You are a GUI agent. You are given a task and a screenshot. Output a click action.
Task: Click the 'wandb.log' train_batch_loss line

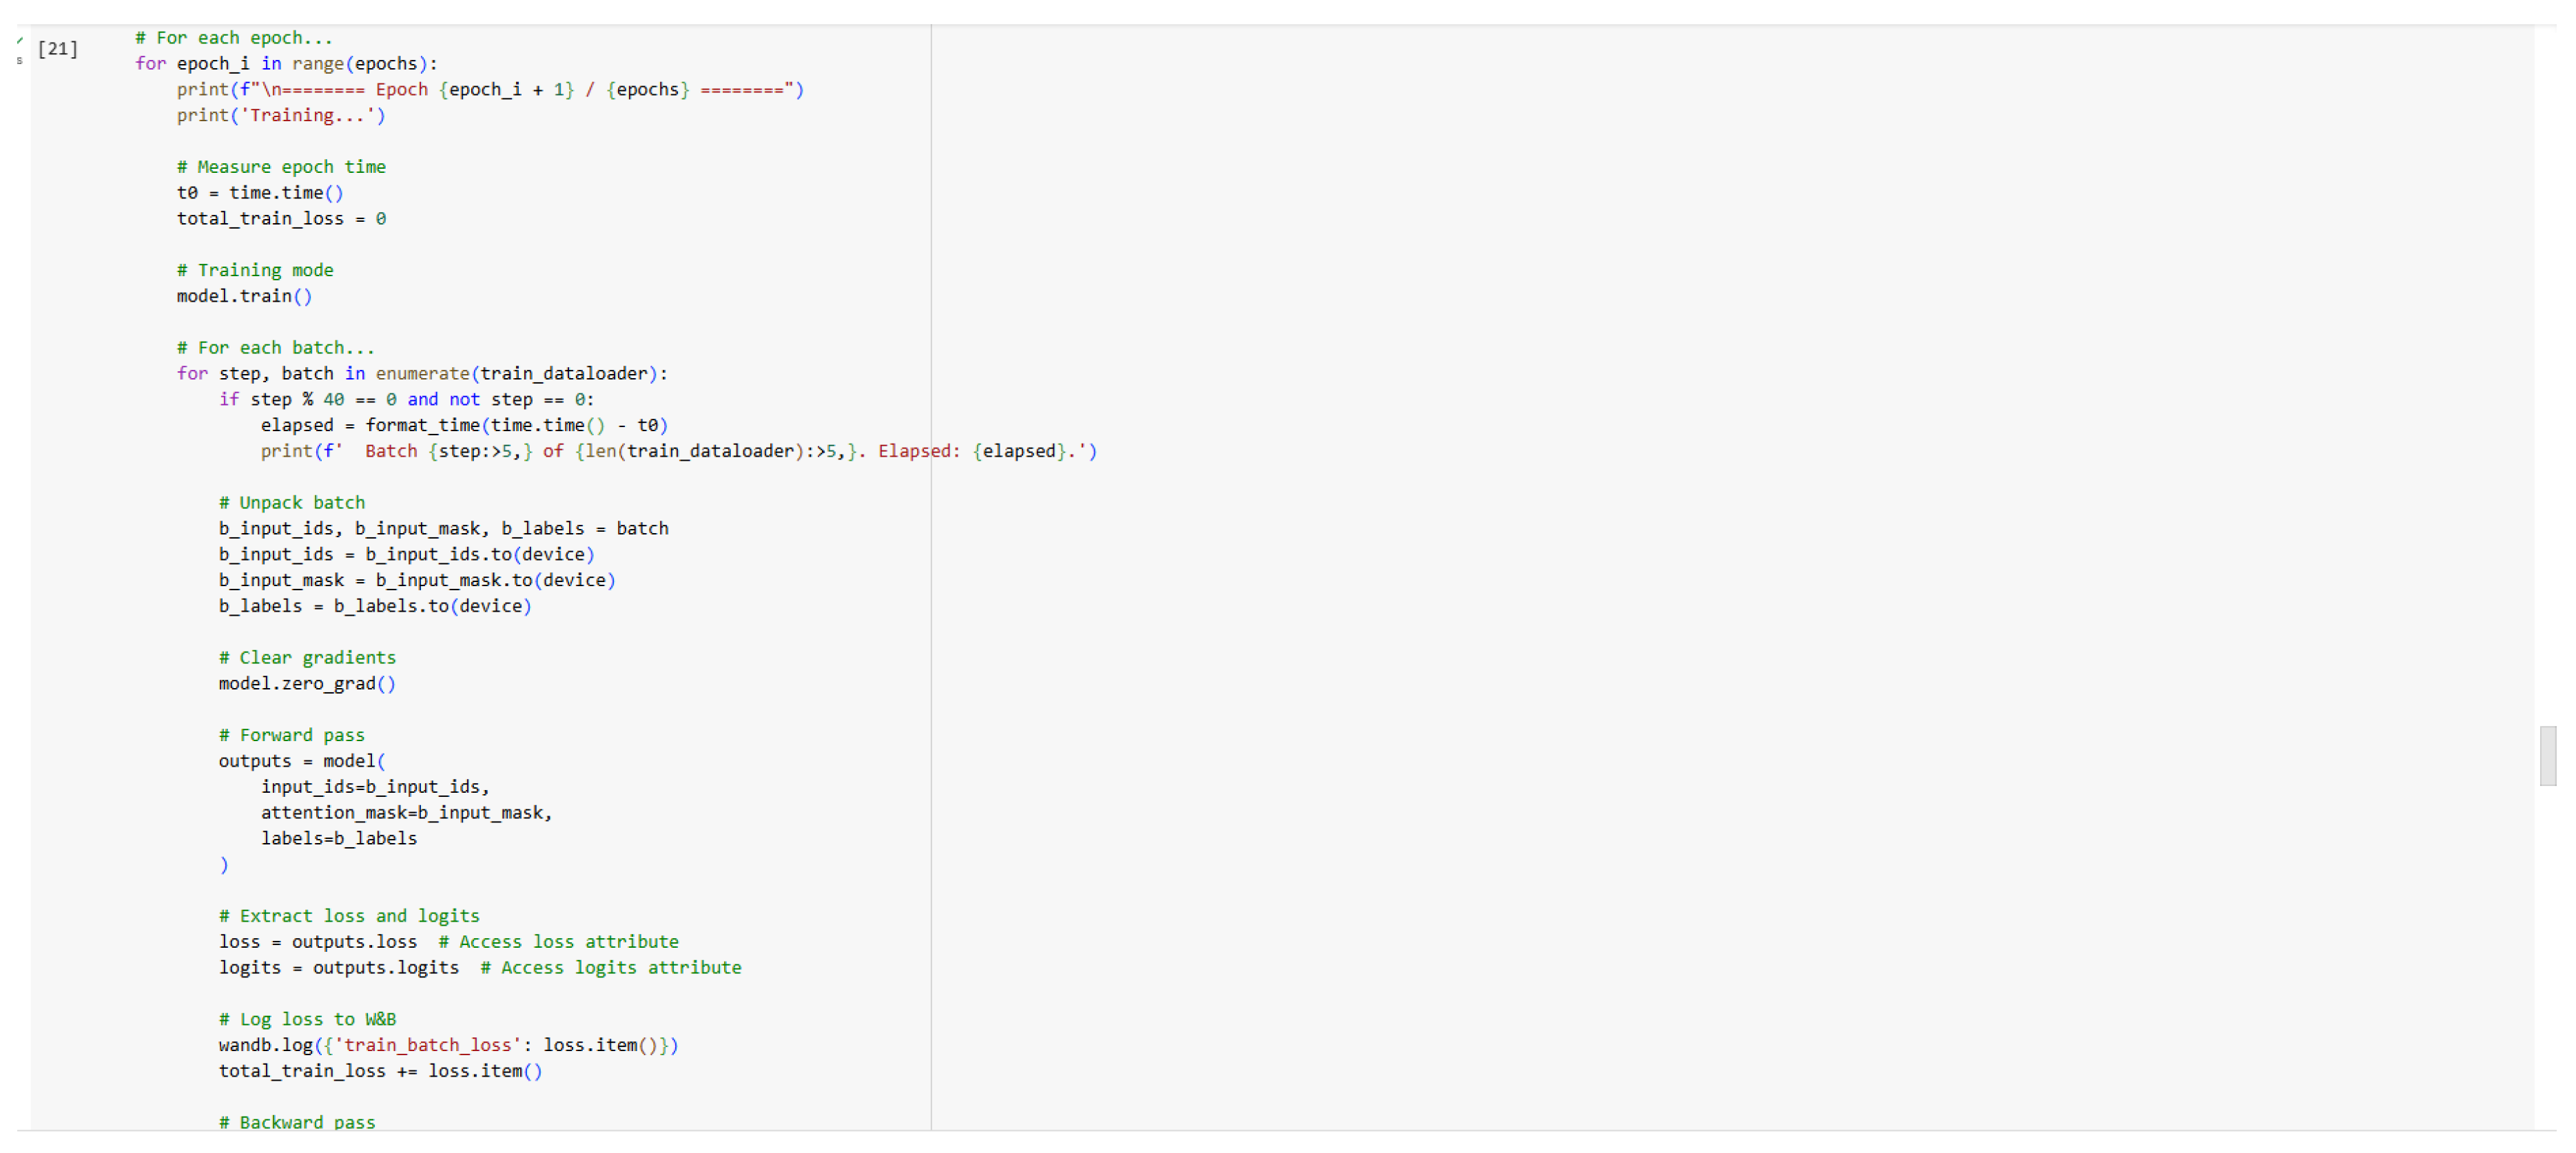tap(447, 1046)
